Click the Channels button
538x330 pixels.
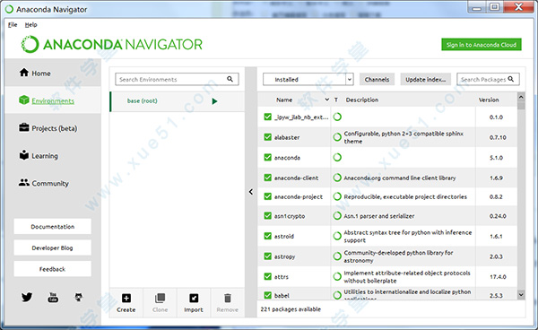pos(377,79)
